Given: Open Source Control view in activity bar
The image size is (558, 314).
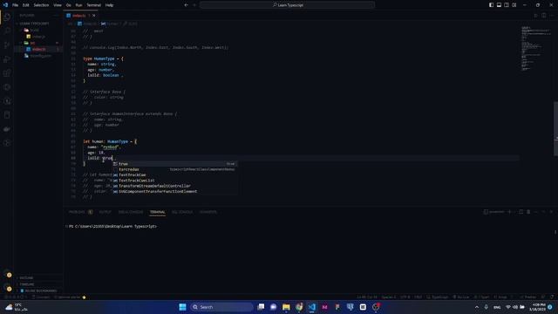Looking at the screenshot, I should tap(7, 44).
